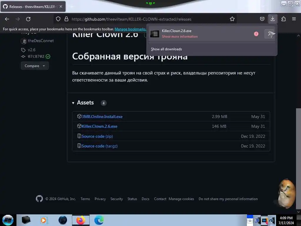Open commit 07c8702
The image size is (301, 226).
(x=36, y=56)
